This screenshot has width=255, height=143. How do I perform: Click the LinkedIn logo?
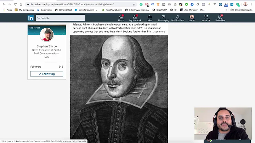[x=30, y=18]
